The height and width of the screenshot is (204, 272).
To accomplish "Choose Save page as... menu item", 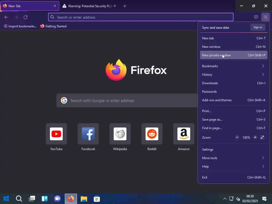I will click(x=233, y=119).
